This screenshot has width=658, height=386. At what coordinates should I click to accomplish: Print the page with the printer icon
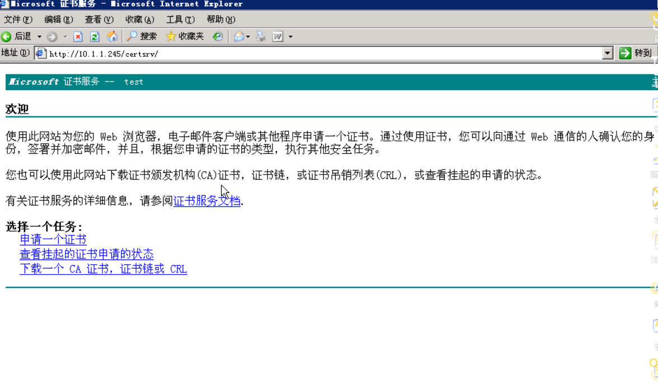[261, 36]
